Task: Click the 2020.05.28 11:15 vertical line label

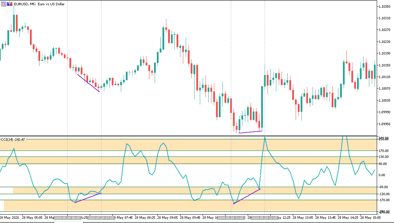Action: pos(231,218)
